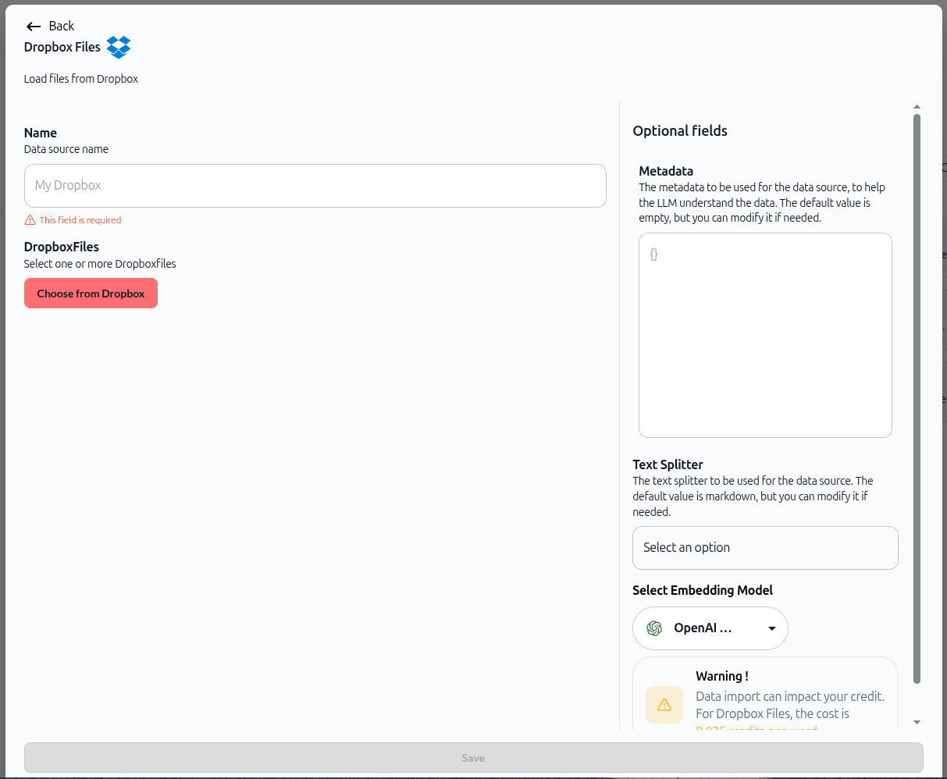The image size is (947, 779).
Task: Click the 'Select Embedding Model' label
Action: pyautogui.click(x=703, y=590)
